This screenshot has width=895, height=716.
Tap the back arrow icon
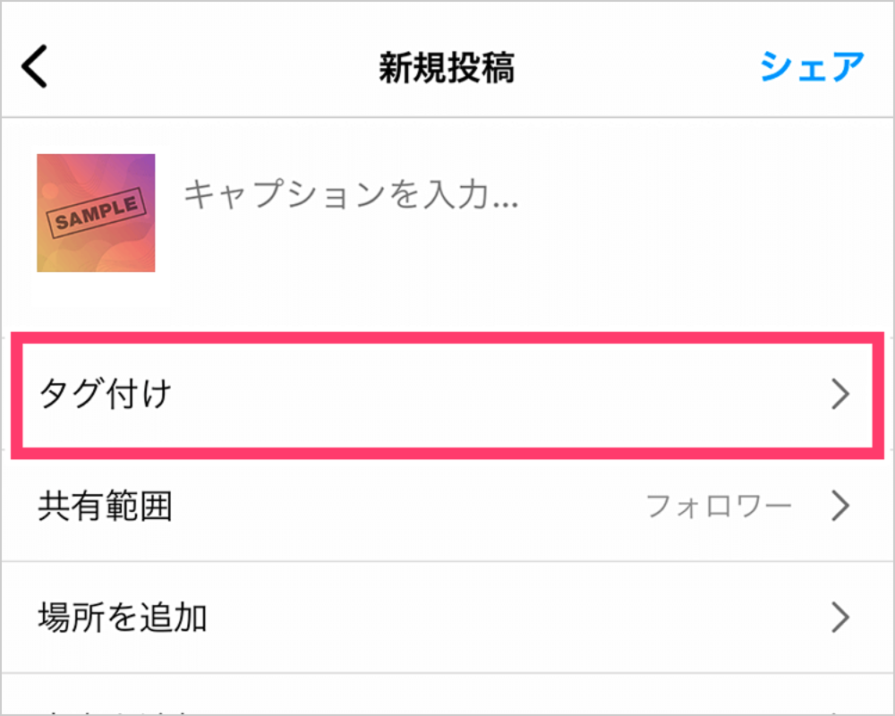coord(35,67)
